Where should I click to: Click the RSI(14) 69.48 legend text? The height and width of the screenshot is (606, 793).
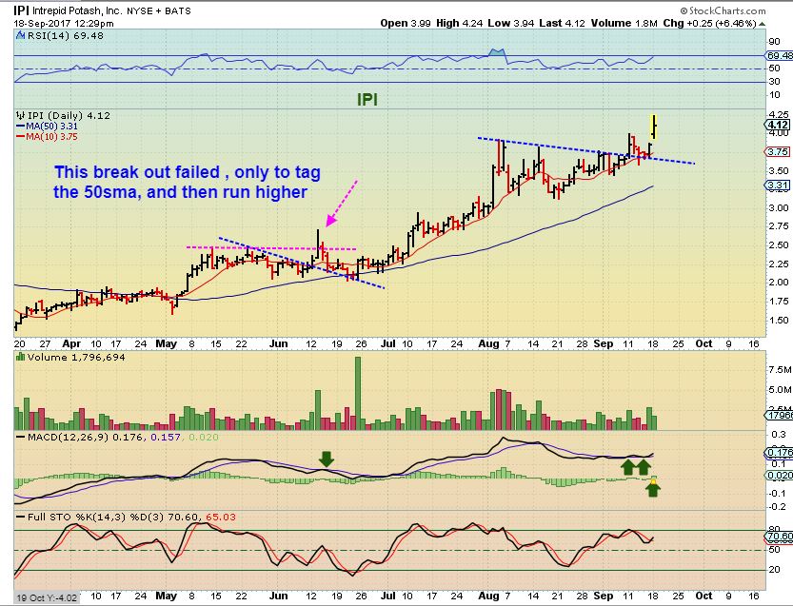point(66,35)
